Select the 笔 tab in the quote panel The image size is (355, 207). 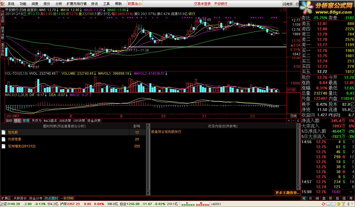(304, 198)
